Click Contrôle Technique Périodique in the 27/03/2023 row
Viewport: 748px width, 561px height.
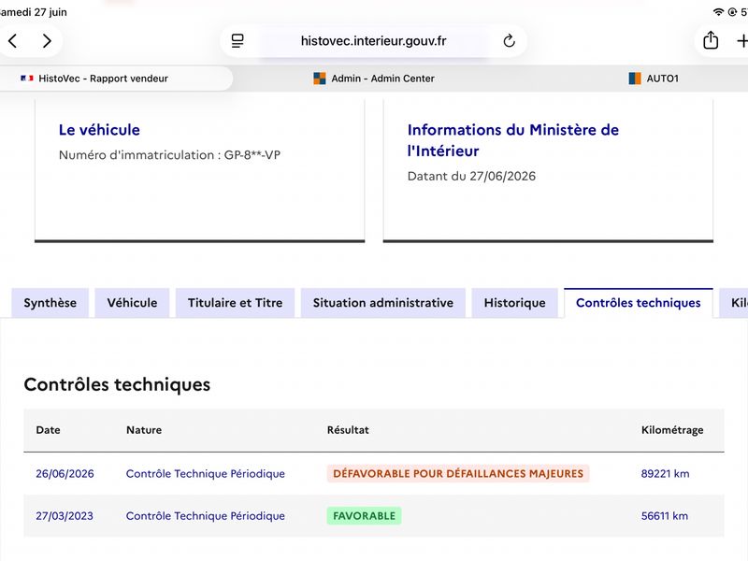click(206, 516)
